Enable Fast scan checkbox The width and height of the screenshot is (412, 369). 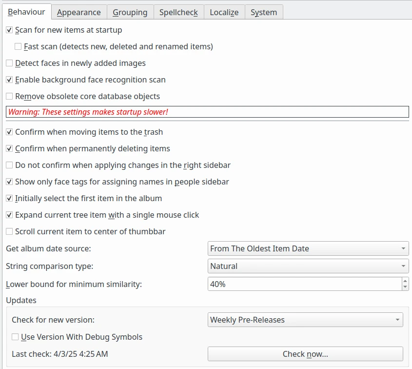coord(18,47)
